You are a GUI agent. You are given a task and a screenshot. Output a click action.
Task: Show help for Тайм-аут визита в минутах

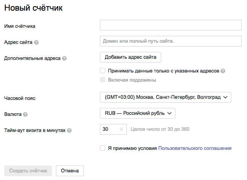point(69,130)
